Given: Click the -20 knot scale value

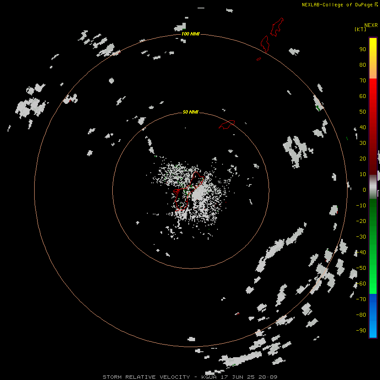Looking at the screenshot, I should [361, 221].
